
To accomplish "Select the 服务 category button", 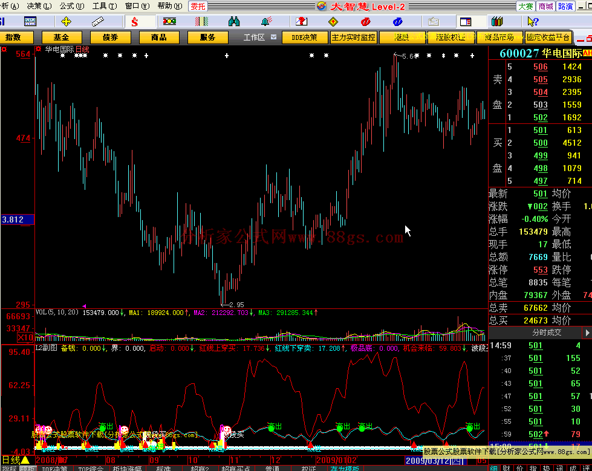I will (207, 37).
